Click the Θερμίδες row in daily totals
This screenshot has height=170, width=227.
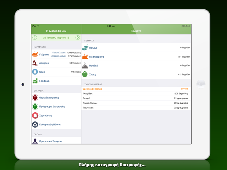tap(136, 94)
